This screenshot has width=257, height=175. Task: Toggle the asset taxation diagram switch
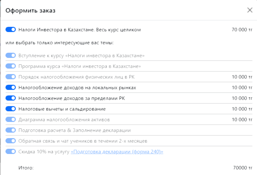pyautogui.click(x=11, y=120)
